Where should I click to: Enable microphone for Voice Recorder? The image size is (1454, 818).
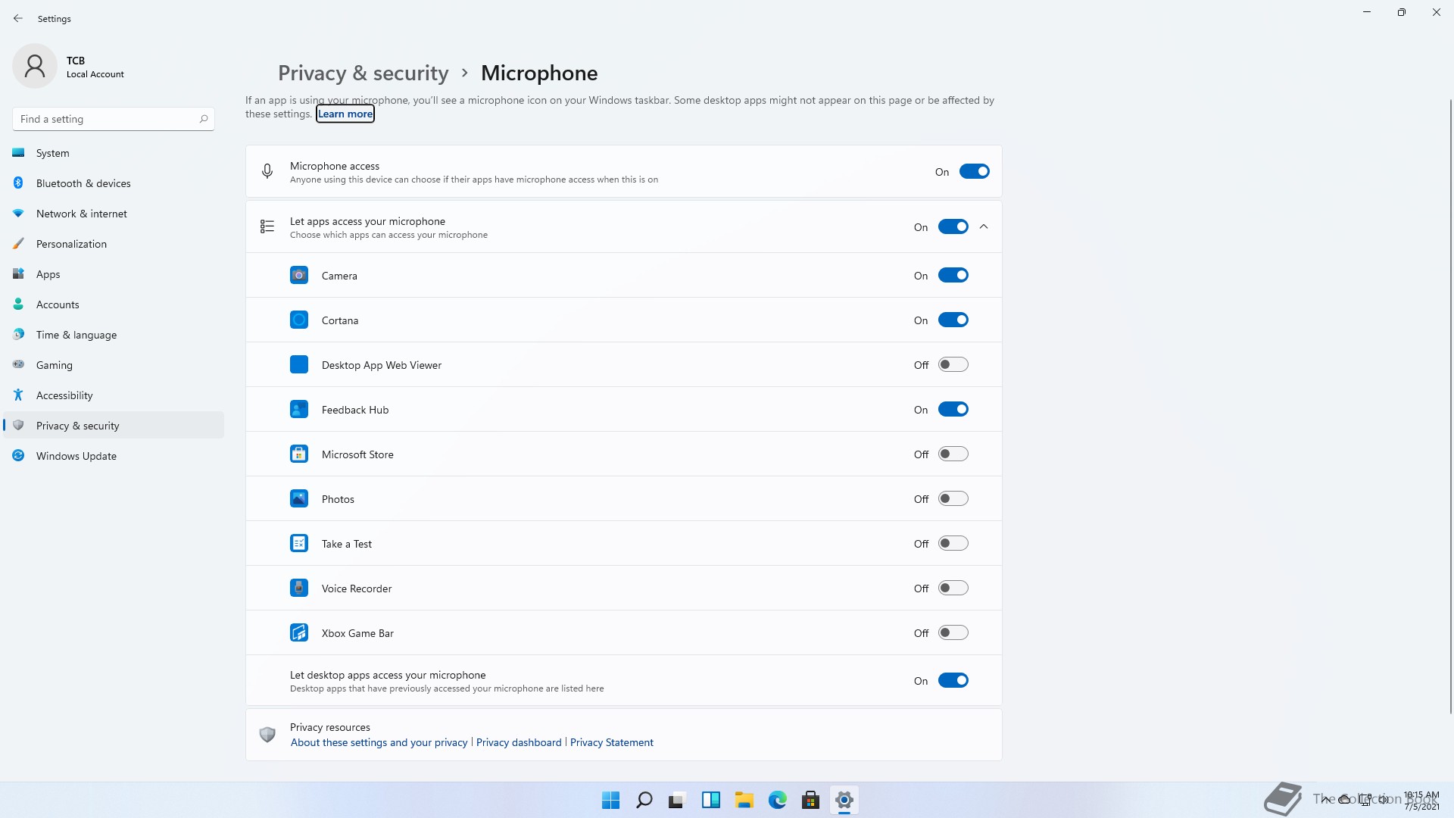coord(953,588)
